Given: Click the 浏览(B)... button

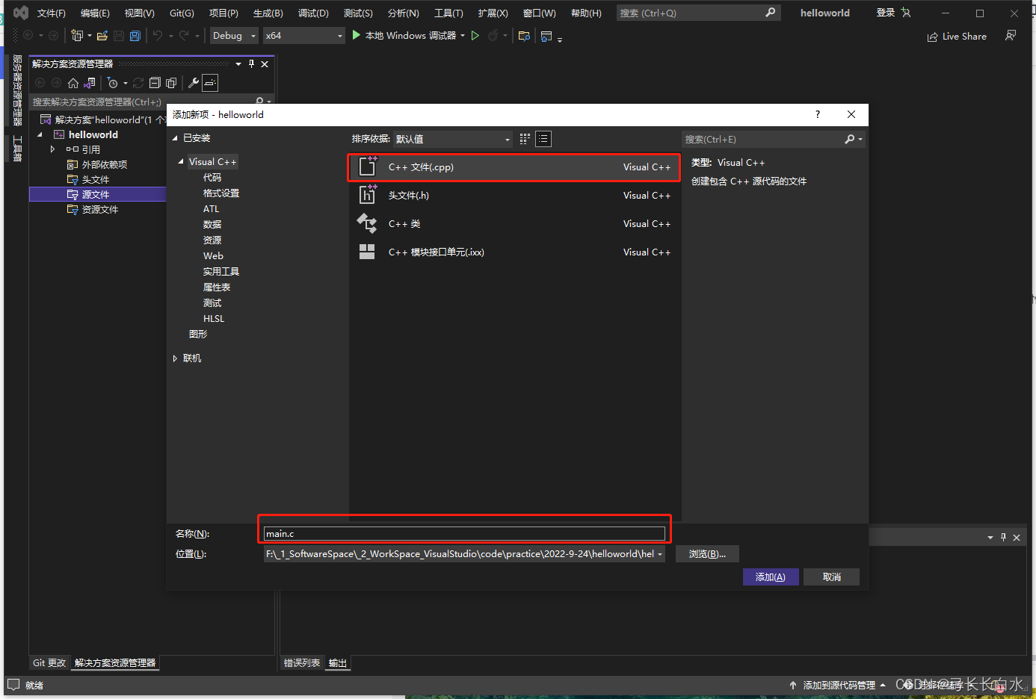Looking at the screenshot, I should pyautogui.click(x=707, y=554).
